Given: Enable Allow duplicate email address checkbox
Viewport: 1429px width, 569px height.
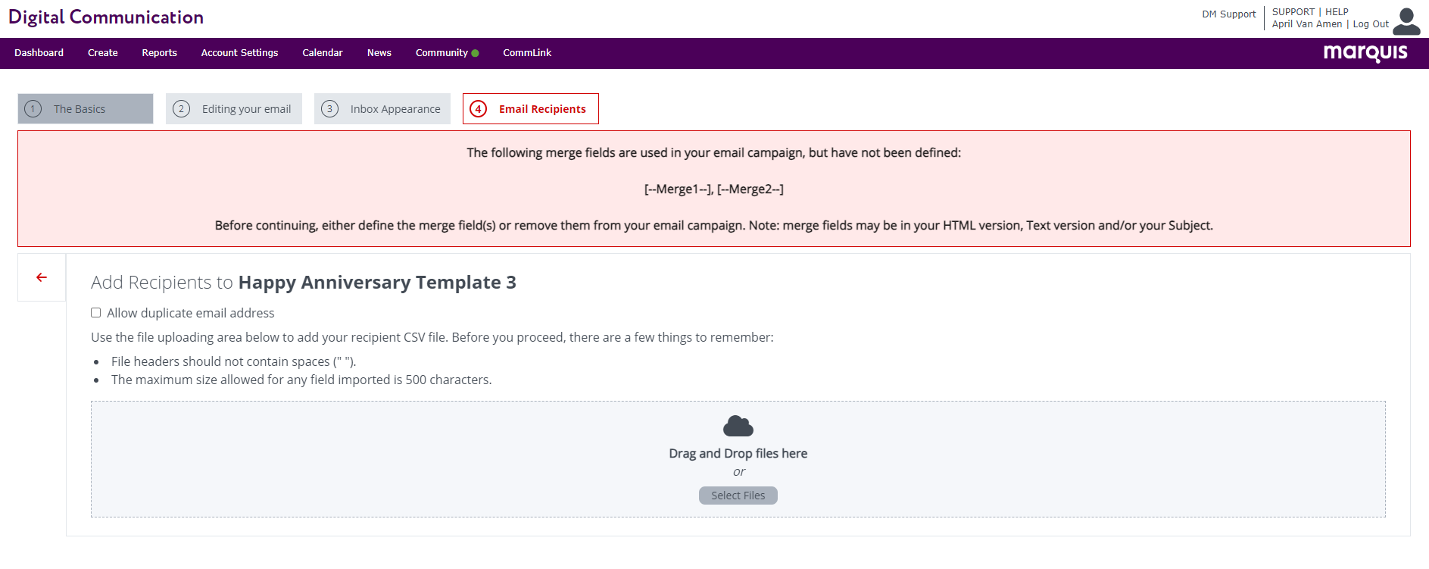Looking at the screenshot, I should (x=96, y=313).
